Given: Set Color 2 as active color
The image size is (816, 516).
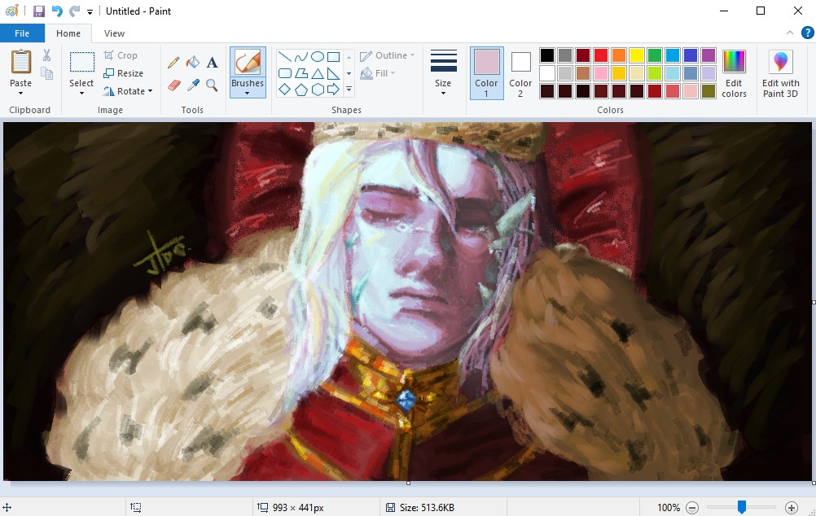Looking at the screenshot, I should pyautogui.click(x=520, y=73).
